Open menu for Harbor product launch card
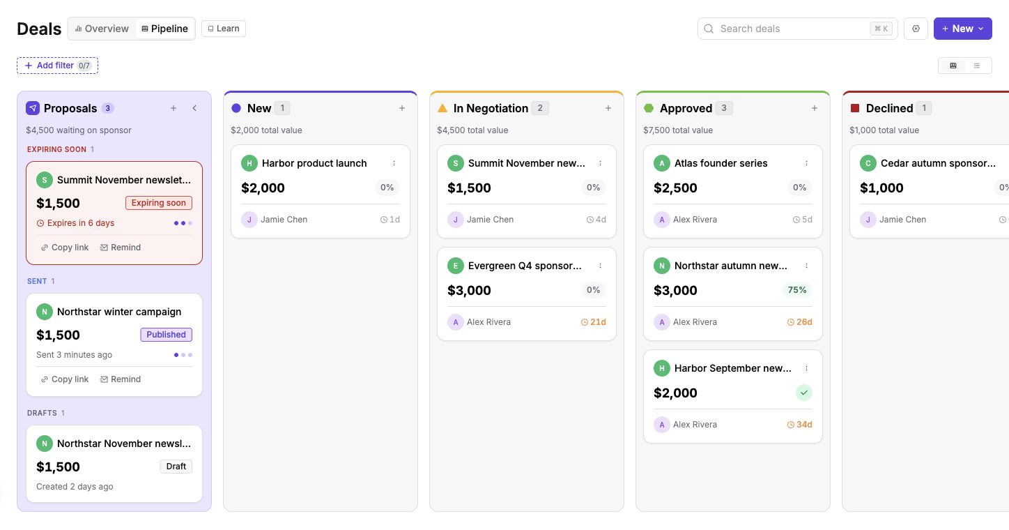Screen dimensions: 1009x530 coord(394,163)
